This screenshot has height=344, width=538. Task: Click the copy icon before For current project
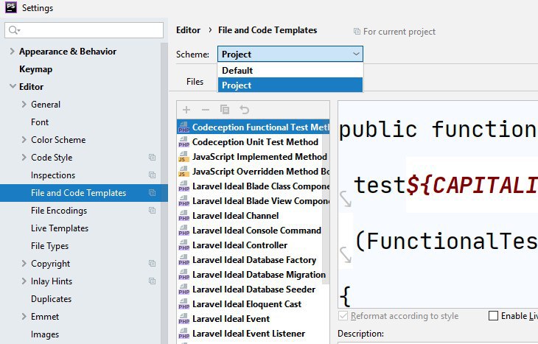tap(357, 32)
